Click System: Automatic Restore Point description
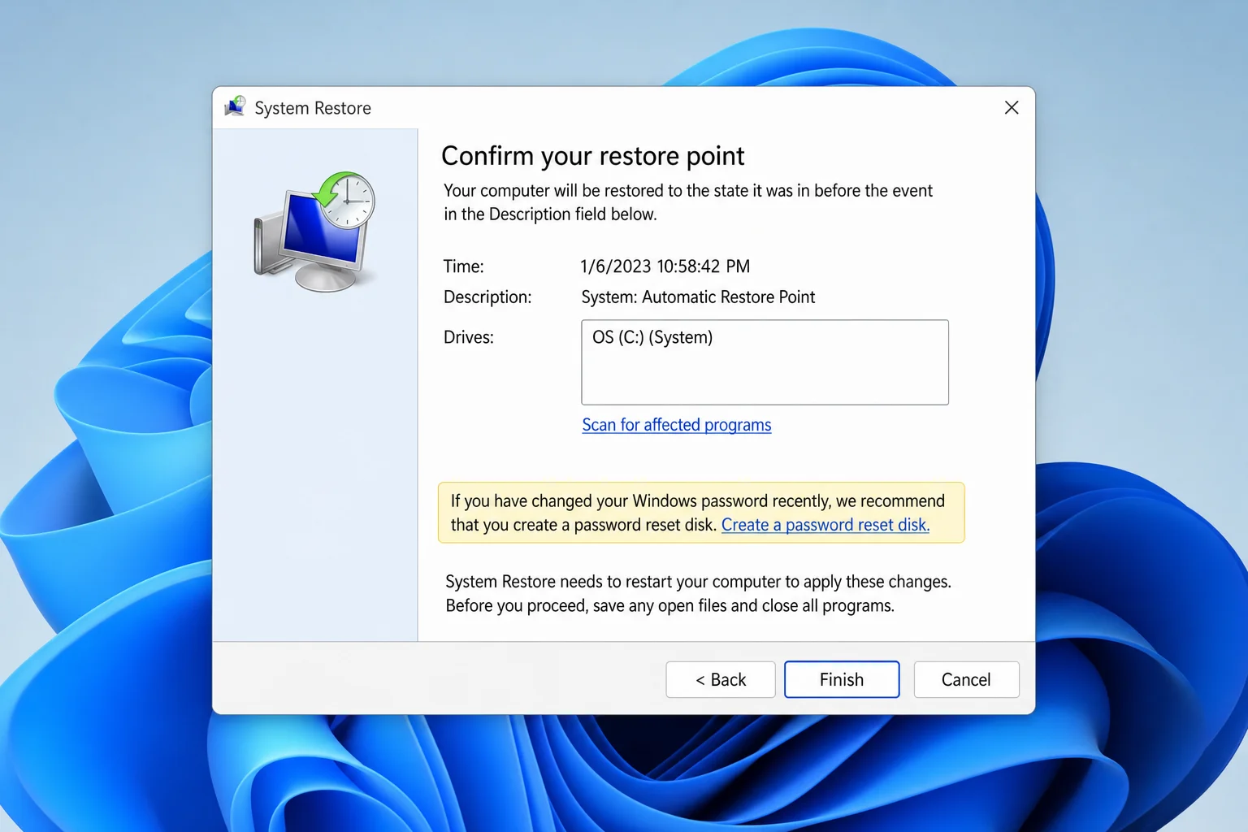 tap(698, 297)
